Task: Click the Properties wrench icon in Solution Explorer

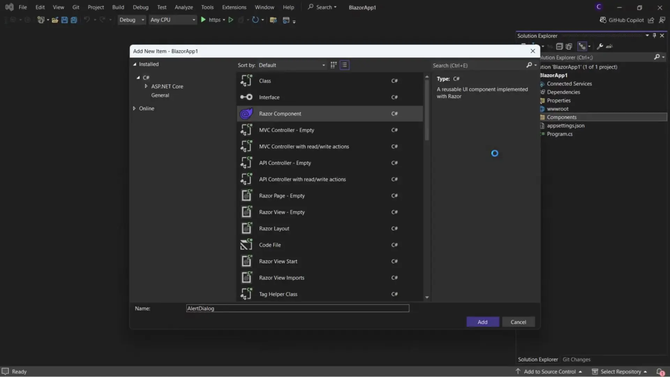Action: coord(600,46)
